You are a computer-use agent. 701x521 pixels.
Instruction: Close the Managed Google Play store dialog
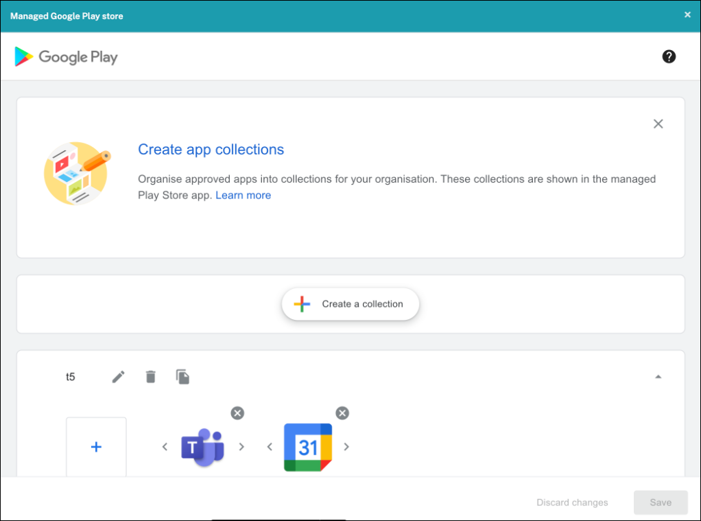pyautogui.click(x=687, y=14)
